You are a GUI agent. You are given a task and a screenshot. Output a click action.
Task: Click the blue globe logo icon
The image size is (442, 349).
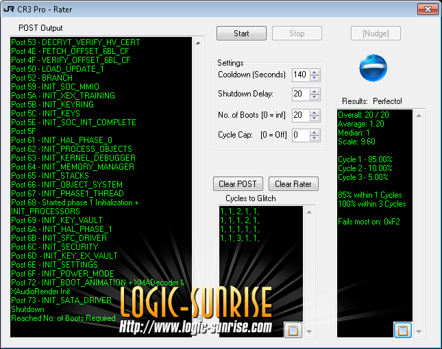tap(373, 68)
